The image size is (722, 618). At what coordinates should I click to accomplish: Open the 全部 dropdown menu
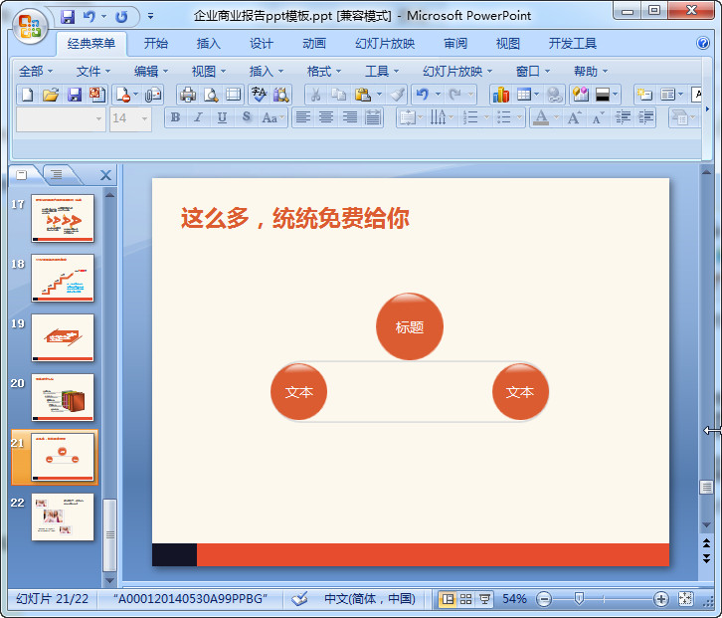pyautogui.click(x=36, y=72)
